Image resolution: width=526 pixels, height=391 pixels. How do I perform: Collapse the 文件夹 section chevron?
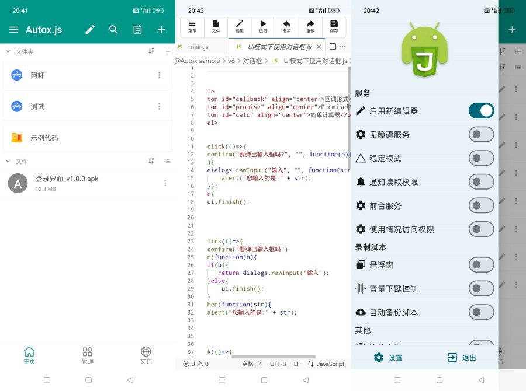coord(8,52)
